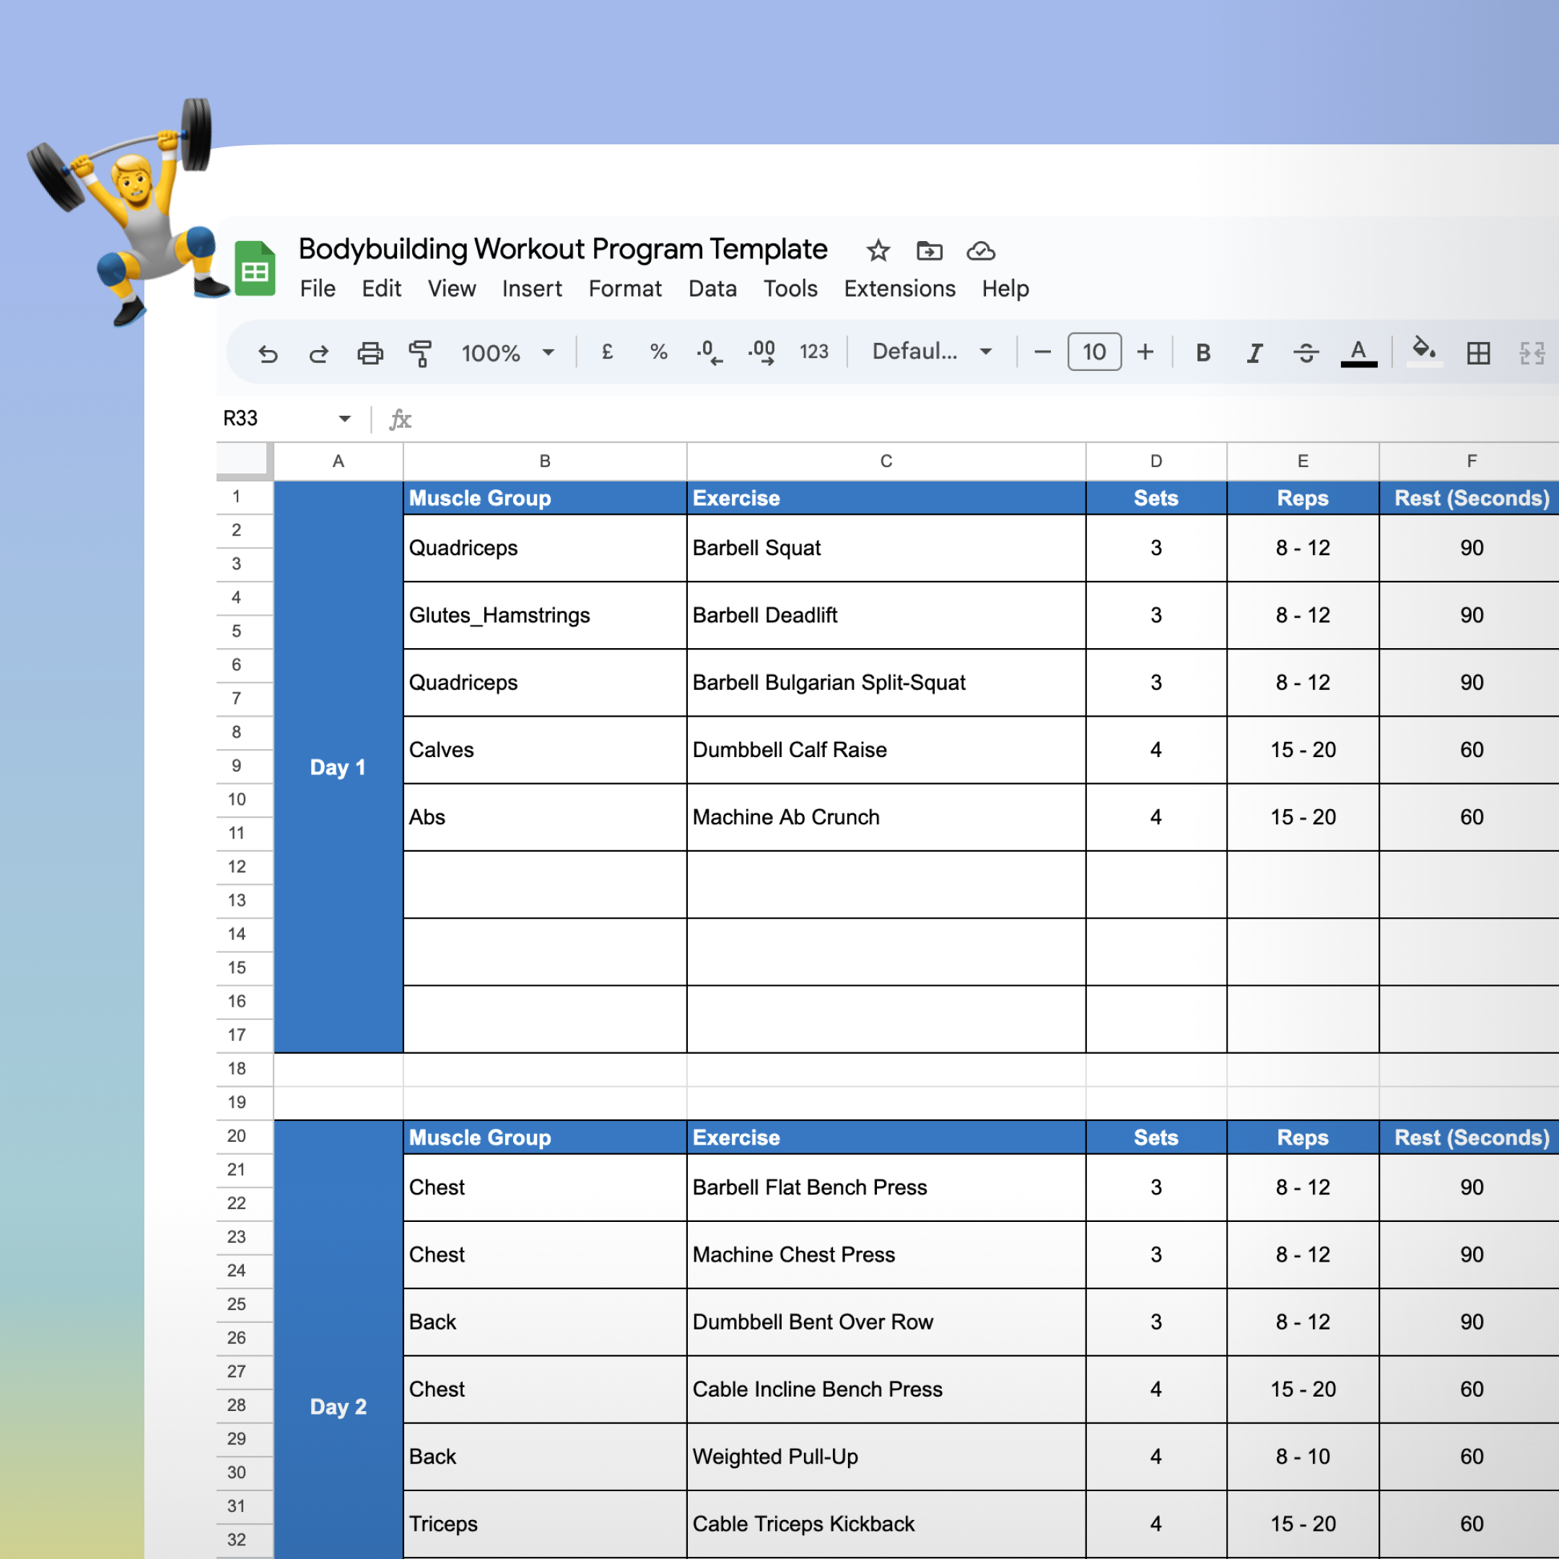The width and height of the screenshot is (1559, 1559).
Task: Click the increase font size plus button
Action: (x=1144, y=351)
